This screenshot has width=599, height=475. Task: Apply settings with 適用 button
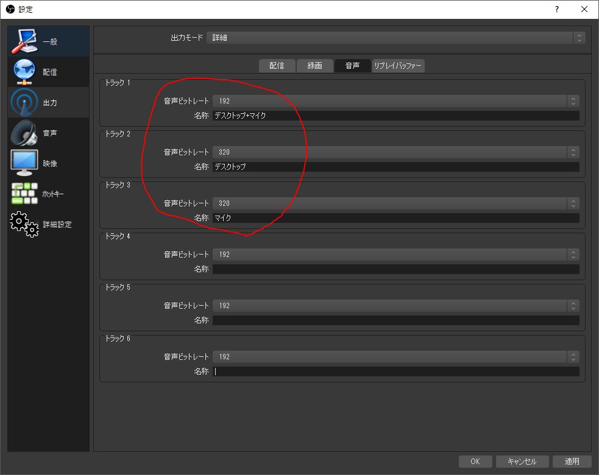(x=572, y=461)
